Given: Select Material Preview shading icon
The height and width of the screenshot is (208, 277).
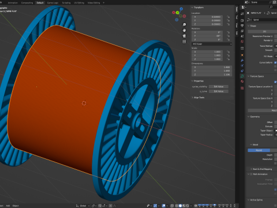Looking at the screenshot, I should [184, 206].
